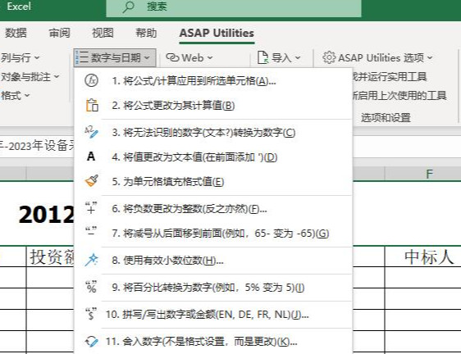
Task: Click the dollar icon for spell out numbers
Action: (x=91, y=314)
